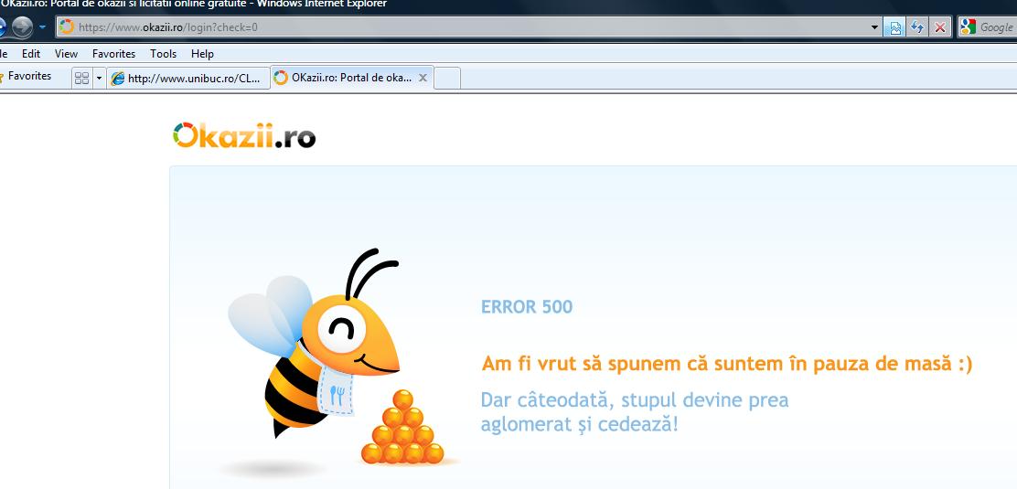Click the Internet Explorer icon on unibuc tab
Viewport: 1017px width, 489px height.
(x=117, y=79)
